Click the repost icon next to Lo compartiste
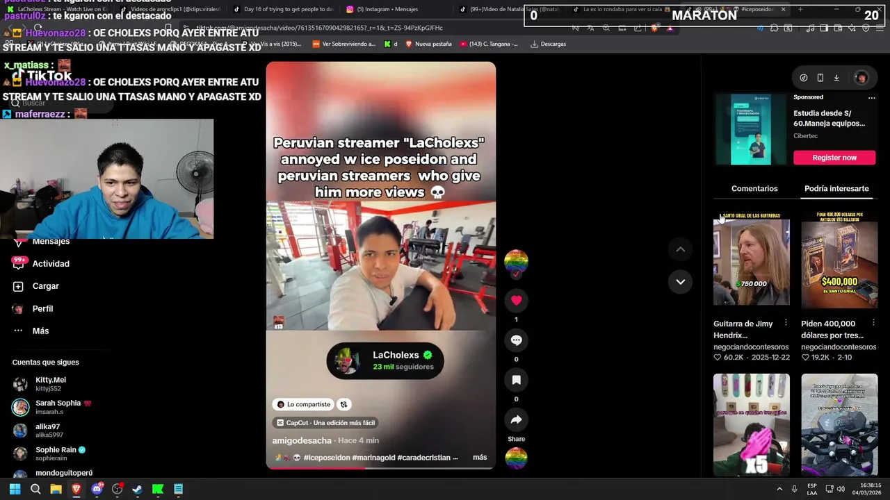Viewport: 890px width, 500px height. tap(343, 404)
